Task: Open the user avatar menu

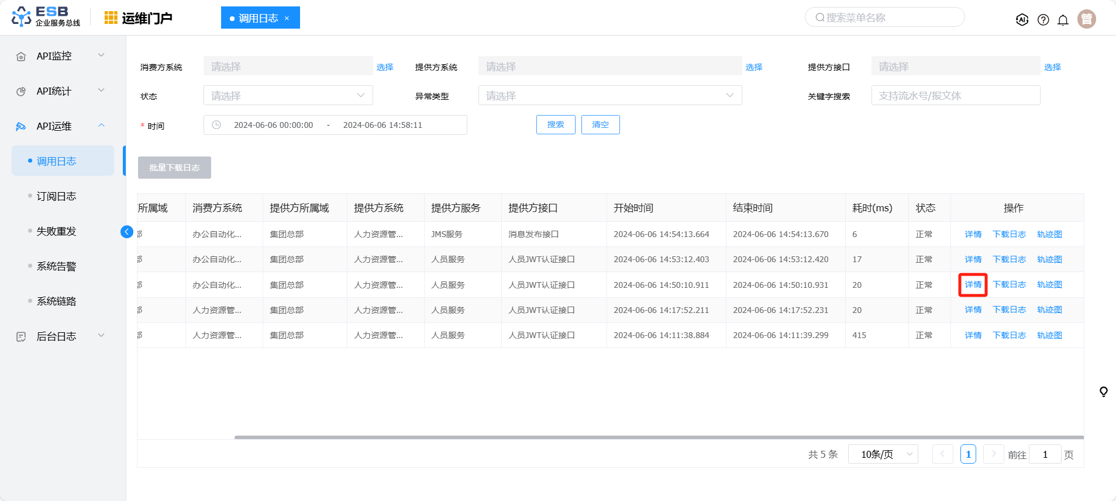Action: click(1086, 19)
